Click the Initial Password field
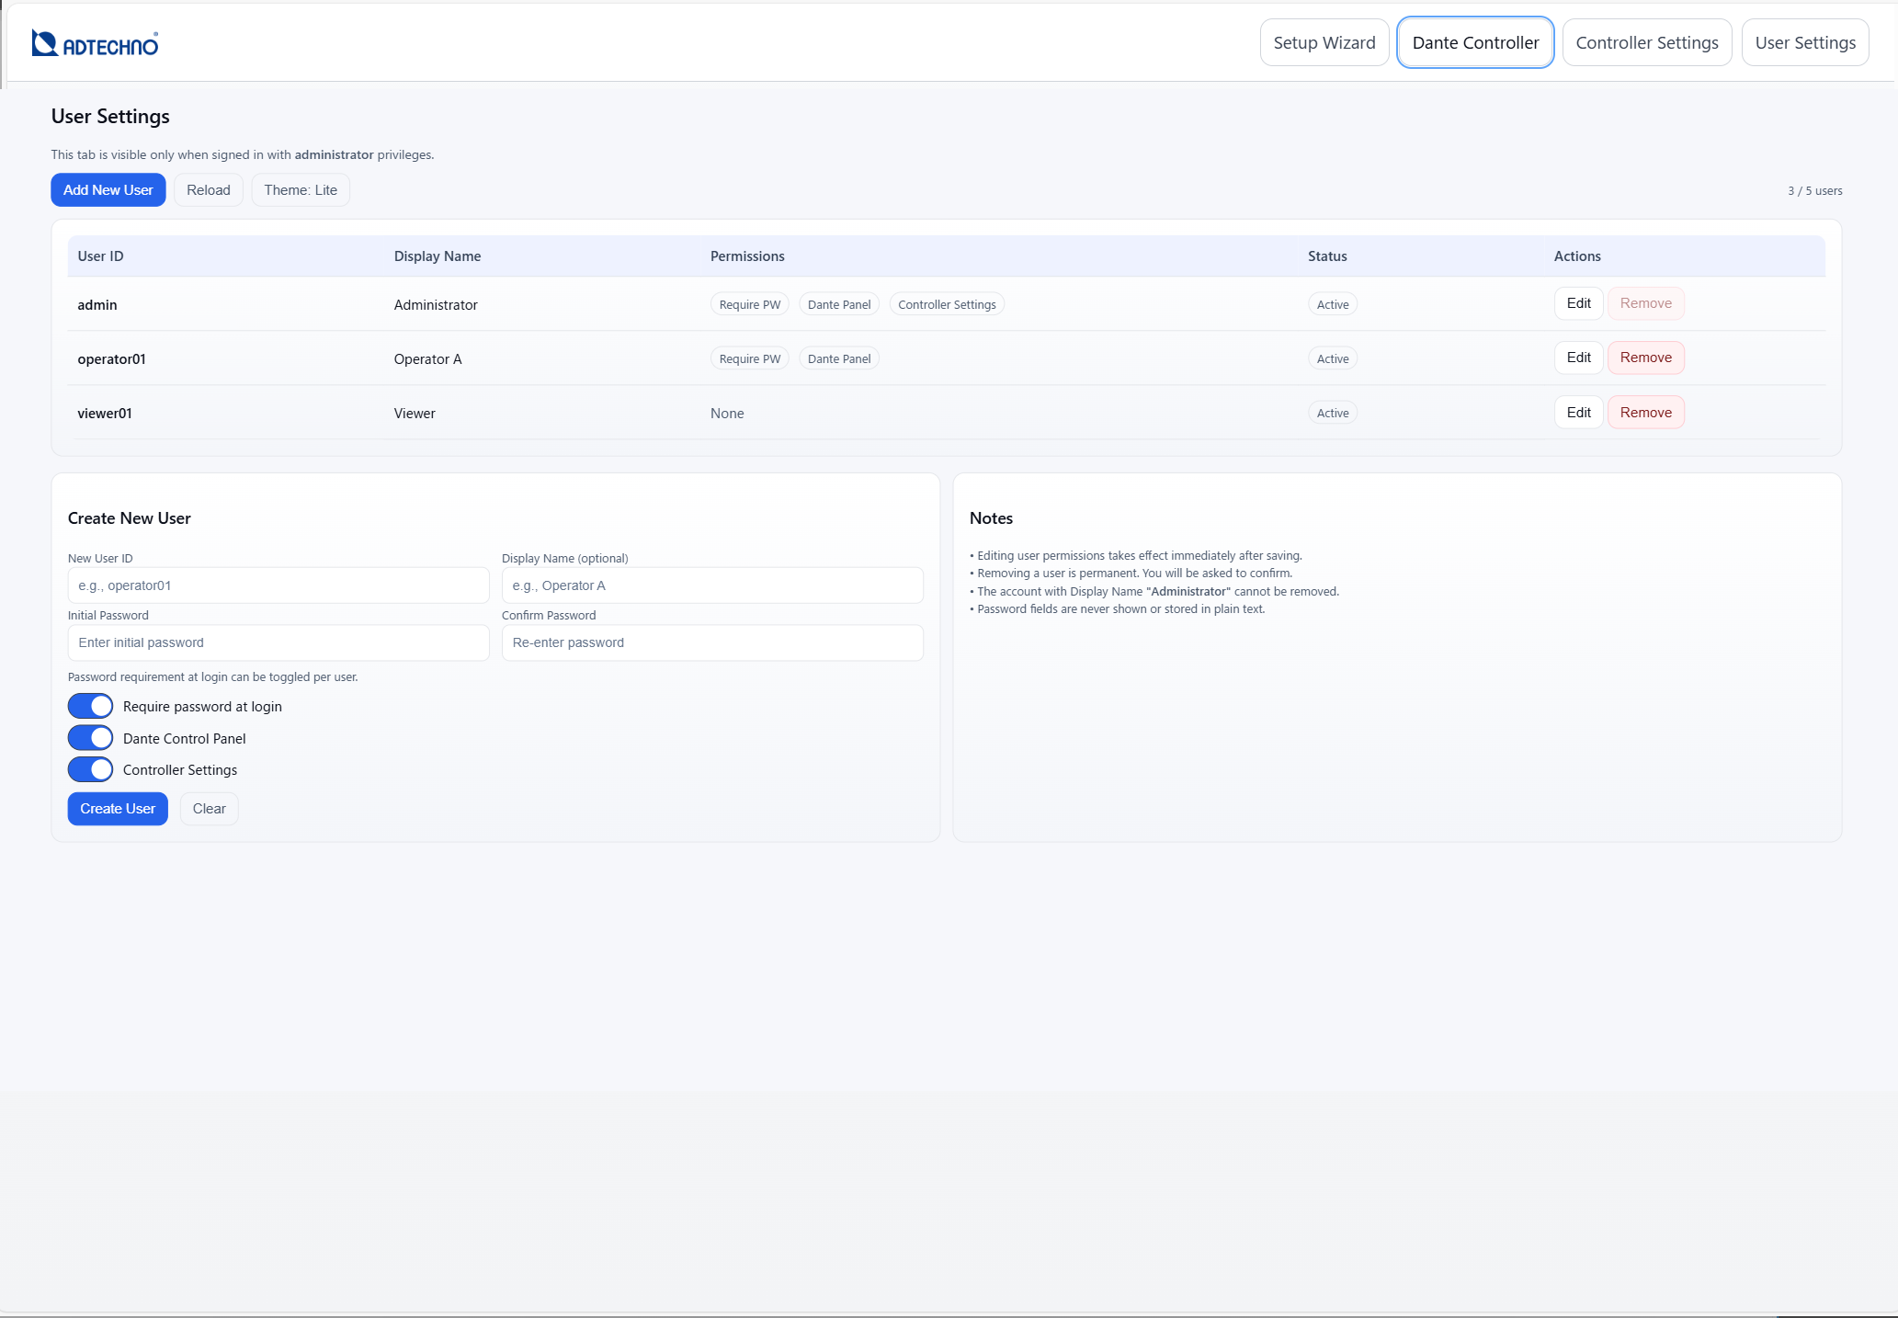Viewport: 1898px width, 1318px height. [x=278, y=642]
